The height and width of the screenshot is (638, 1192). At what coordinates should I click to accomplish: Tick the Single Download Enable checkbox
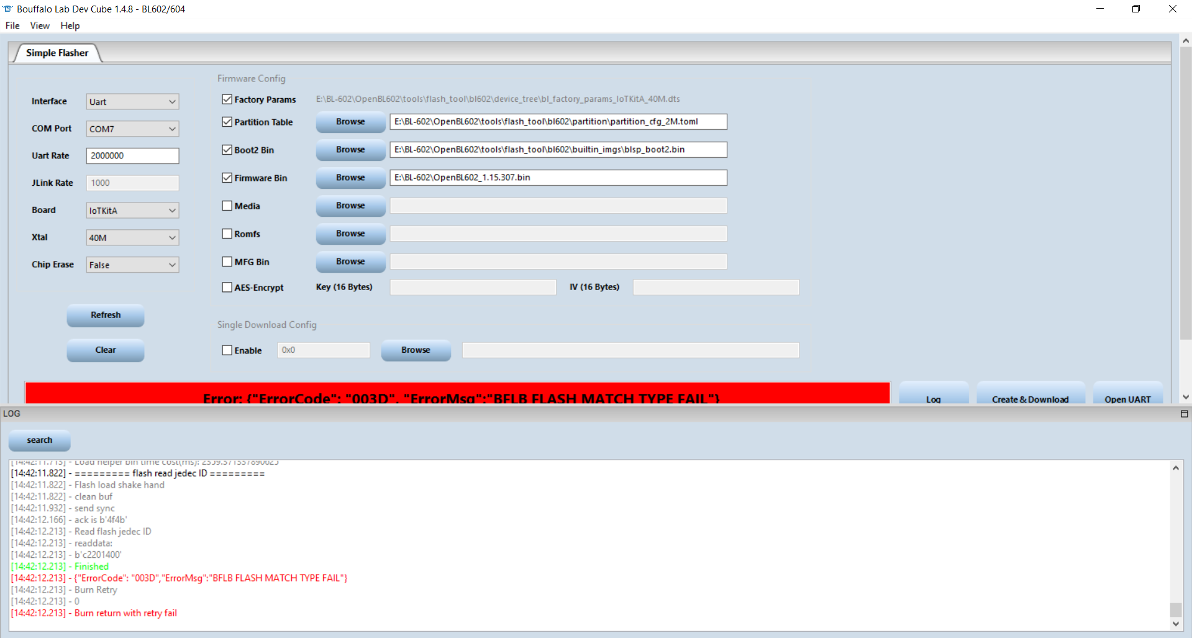[227, 350]
